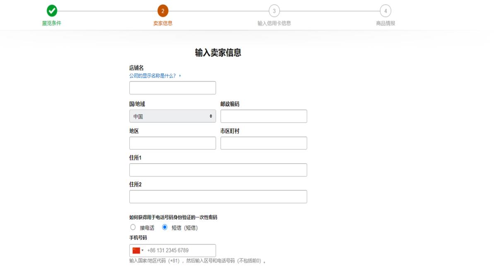Click the 邮政编码 input field

click(x=264, y=116)
